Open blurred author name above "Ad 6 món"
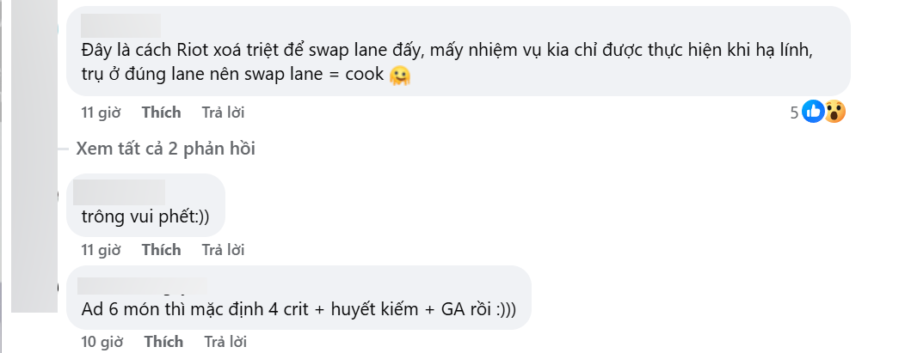 pyautogui.click(x=142, y=285)
